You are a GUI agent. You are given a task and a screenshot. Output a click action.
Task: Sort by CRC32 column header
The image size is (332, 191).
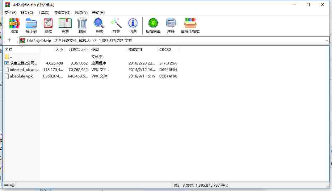coord(168,49)
